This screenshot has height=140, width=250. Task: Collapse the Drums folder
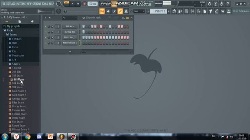point(13,35)
